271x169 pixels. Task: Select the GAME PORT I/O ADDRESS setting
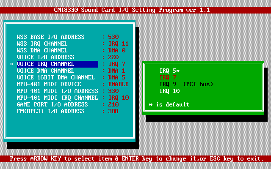pos(52,104)
